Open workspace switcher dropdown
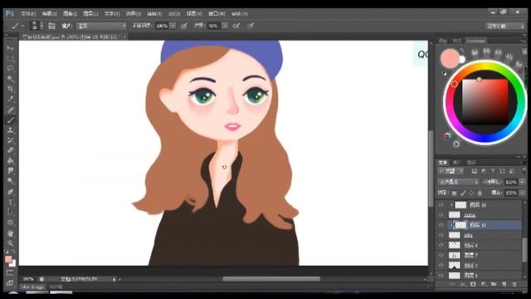This screenshot has height=299, width=531. pos(505,26)
